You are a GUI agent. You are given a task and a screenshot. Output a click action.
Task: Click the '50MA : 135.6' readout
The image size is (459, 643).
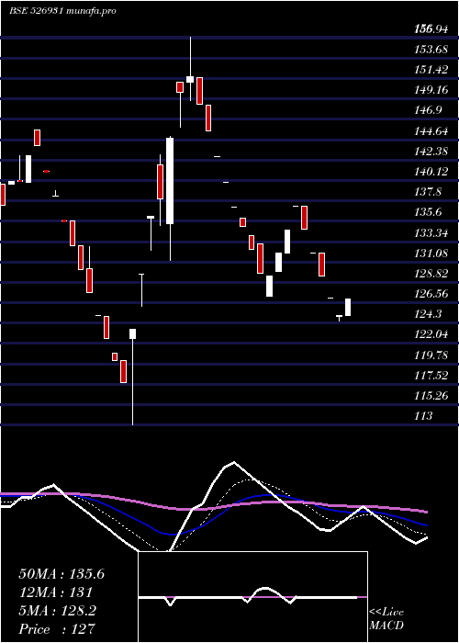(x=62, y=574)
